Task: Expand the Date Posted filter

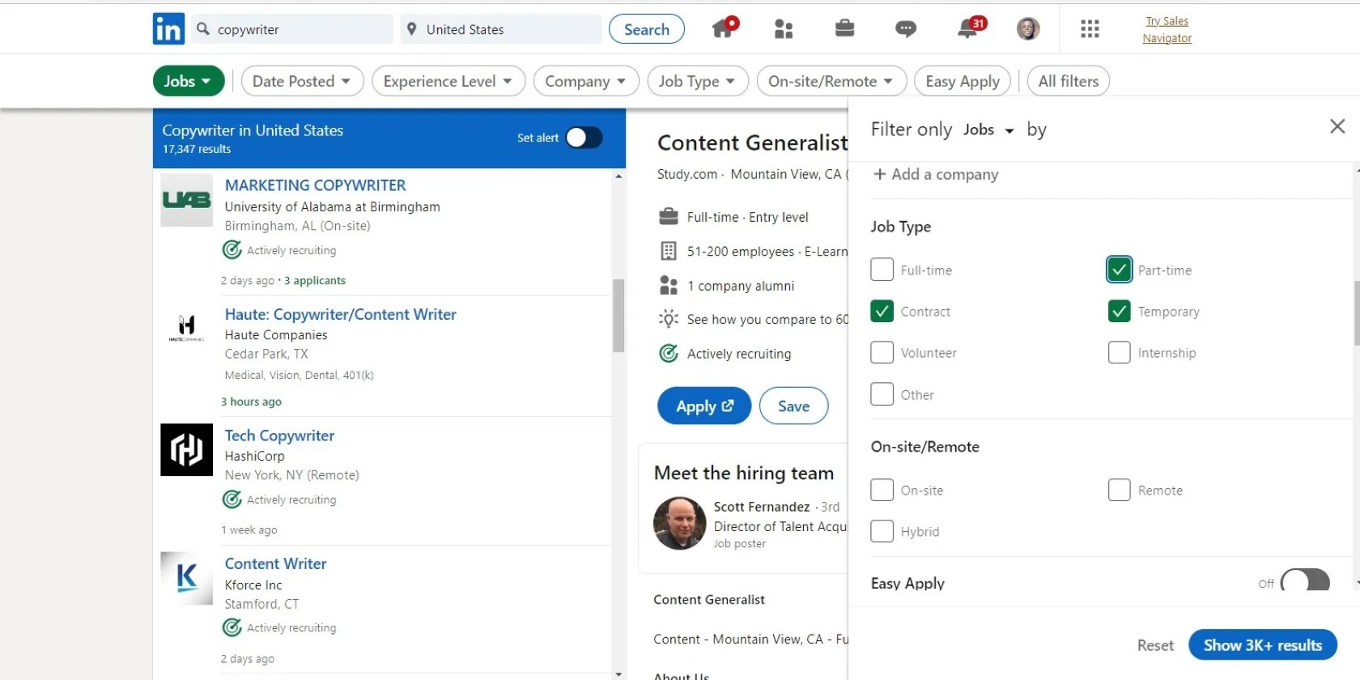Action: (302, 81)
